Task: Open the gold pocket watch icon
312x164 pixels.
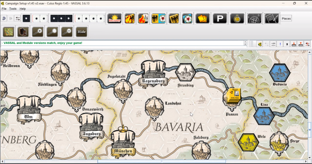Action: click(237, 19)
